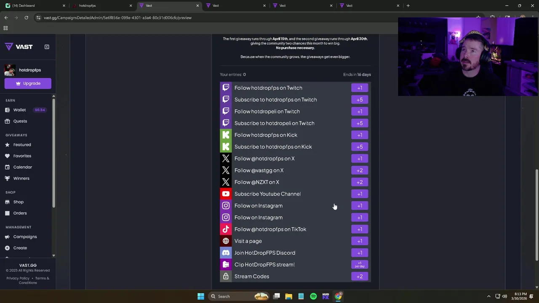This screenshot has height=303, width=539.
Task: Open Favorites in the sidebar
Action: point(22,156)
